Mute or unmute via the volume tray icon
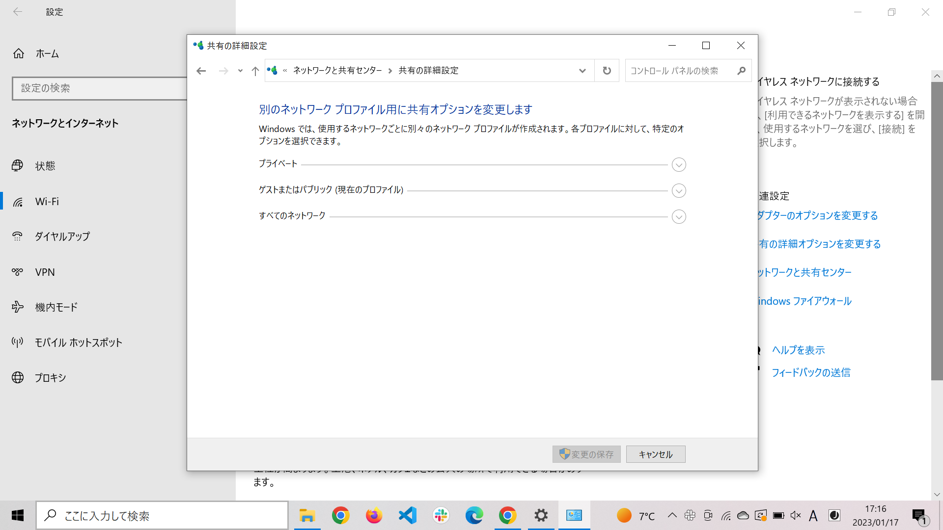The height and width of the screenshot is (530, 943). click(x=796, y=515)
